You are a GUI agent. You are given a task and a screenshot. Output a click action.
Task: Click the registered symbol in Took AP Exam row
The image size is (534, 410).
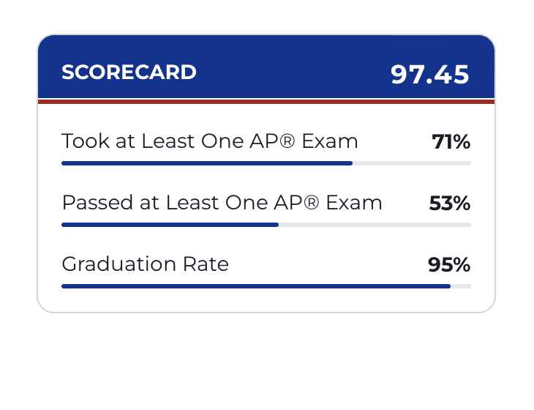(x=287, y=141)
